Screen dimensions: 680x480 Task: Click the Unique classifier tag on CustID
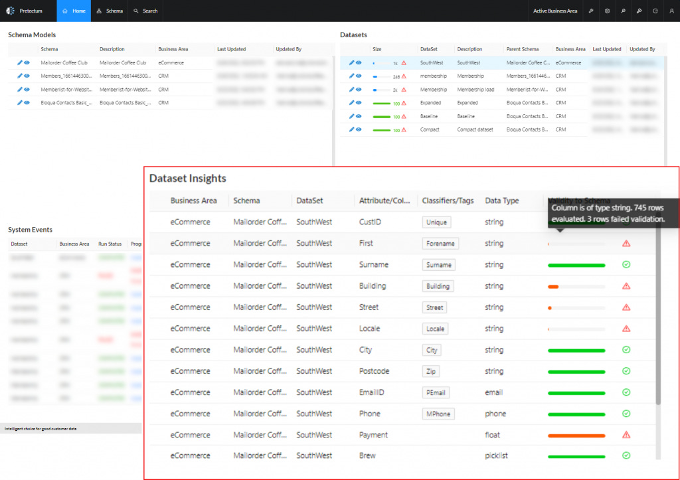click(436, 222)
